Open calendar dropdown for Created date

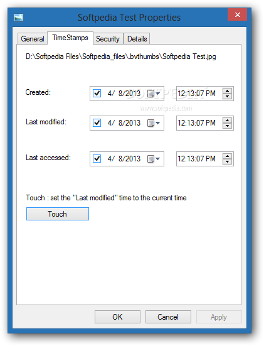(x=154, y=94)
